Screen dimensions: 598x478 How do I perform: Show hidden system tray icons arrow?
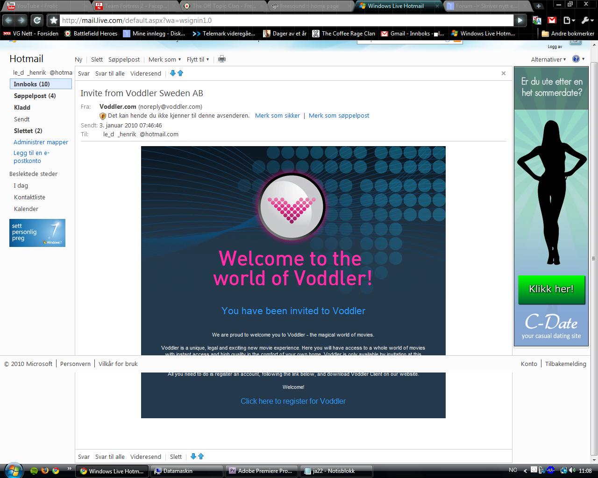tap(526, 471)
